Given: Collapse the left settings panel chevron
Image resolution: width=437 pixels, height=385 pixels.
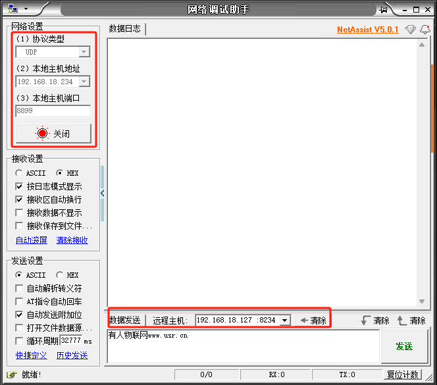Looking at the screenshot, I should point(103,193).
